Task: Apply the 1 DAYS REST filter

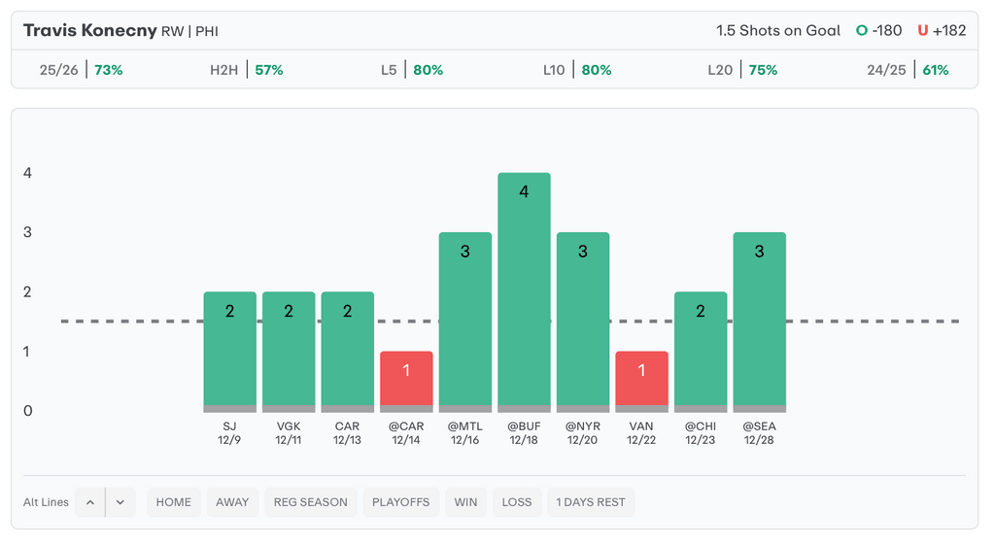Action: [x=591, y=502]
